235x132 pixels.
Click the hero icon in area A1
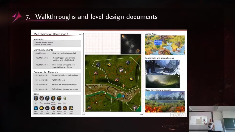coord(89,108)
